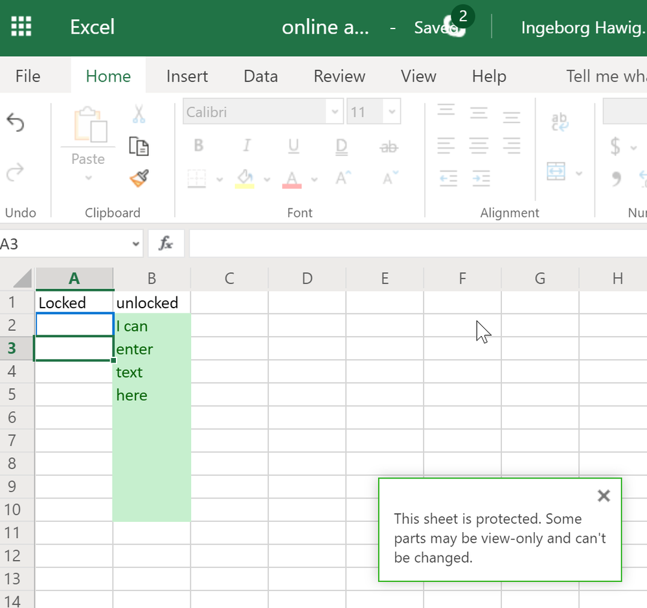Switch to the Data tab

(261, 76)
